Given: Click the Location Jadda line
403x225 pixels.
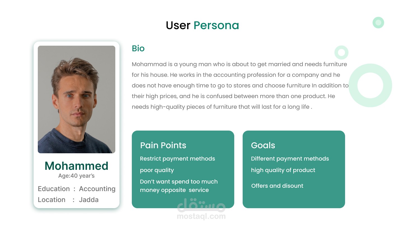Looking at the screenshot, I should pos(68,200).
